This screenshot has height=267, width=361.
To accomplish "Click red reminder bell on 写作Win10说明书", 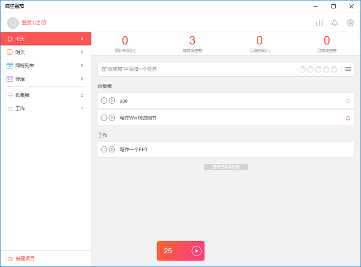I will pos(348,118).
